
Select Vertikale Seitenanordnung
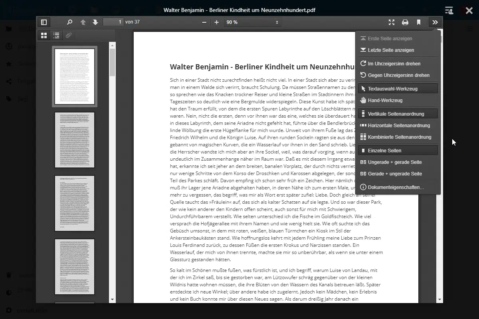click(398, 114)
